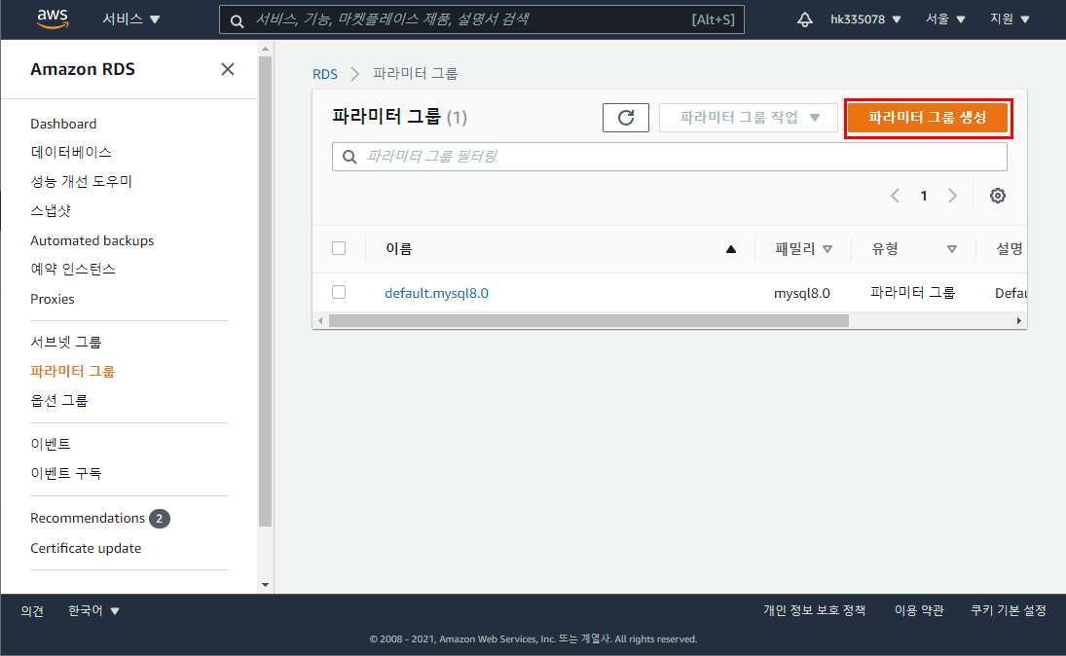The image size is (1066, 656).
Task: Go to next page arrow
Action: click(952, 196)
